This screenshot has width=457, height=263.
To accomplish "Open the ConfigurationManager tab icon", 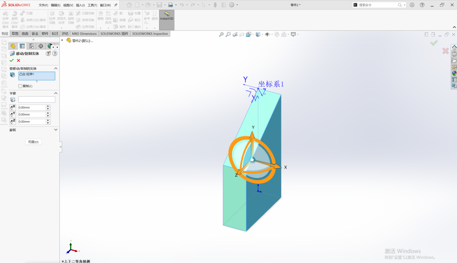I will point(32,46).
